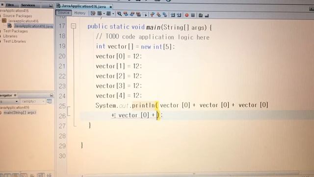Click the Uncomment toolbar icon
The image size is (314, 177).
tap(207, 15)
